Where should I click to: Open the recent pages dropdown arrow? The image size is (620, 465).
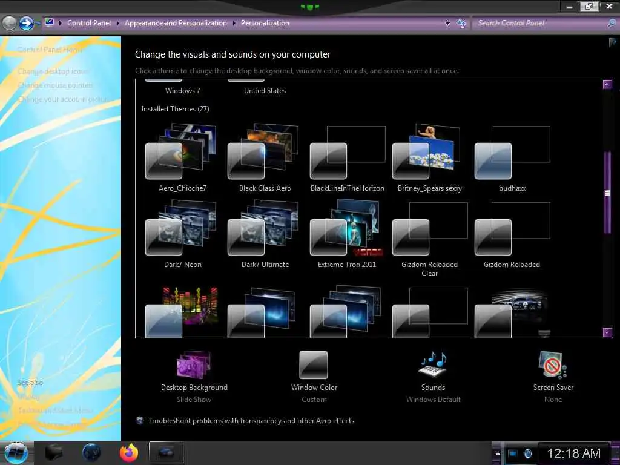pos(38,24)
